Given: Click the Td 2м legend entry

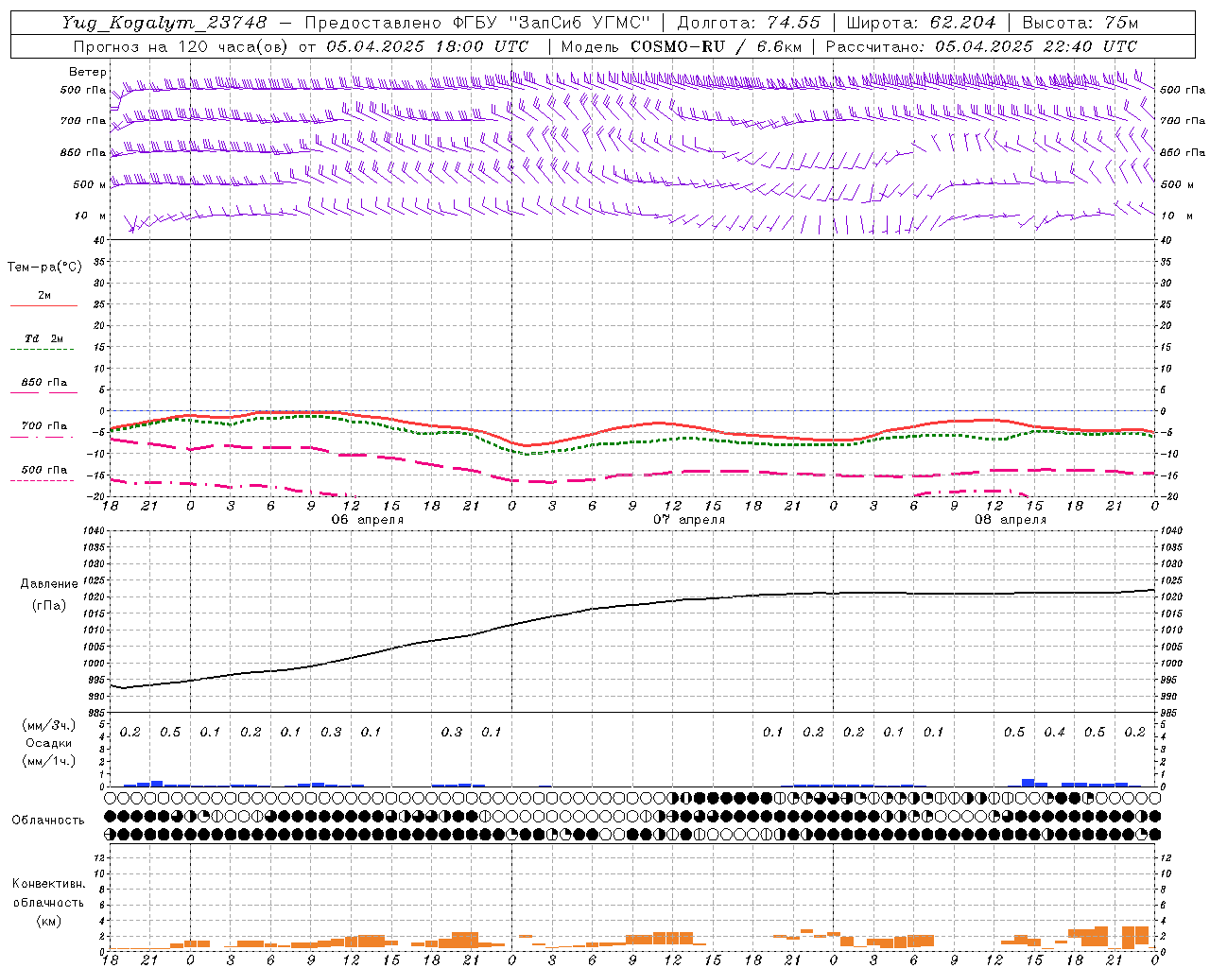Looking at the screenshot, I should click(x=44, y=338).
